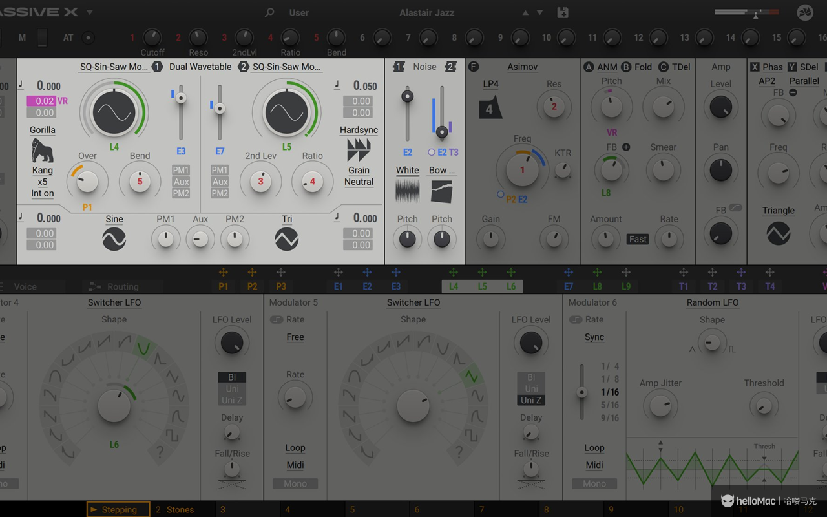Click the Routing tab icon

[x=95, y=286]
